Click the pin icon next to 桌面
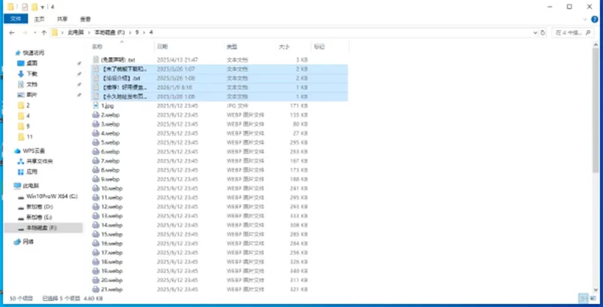This screenshot has height=307, width=603. point(79,63)
